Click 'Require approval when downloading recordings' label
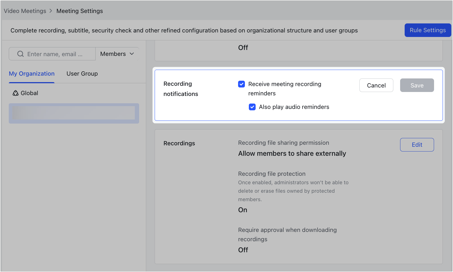 click(x=287, y=234)
